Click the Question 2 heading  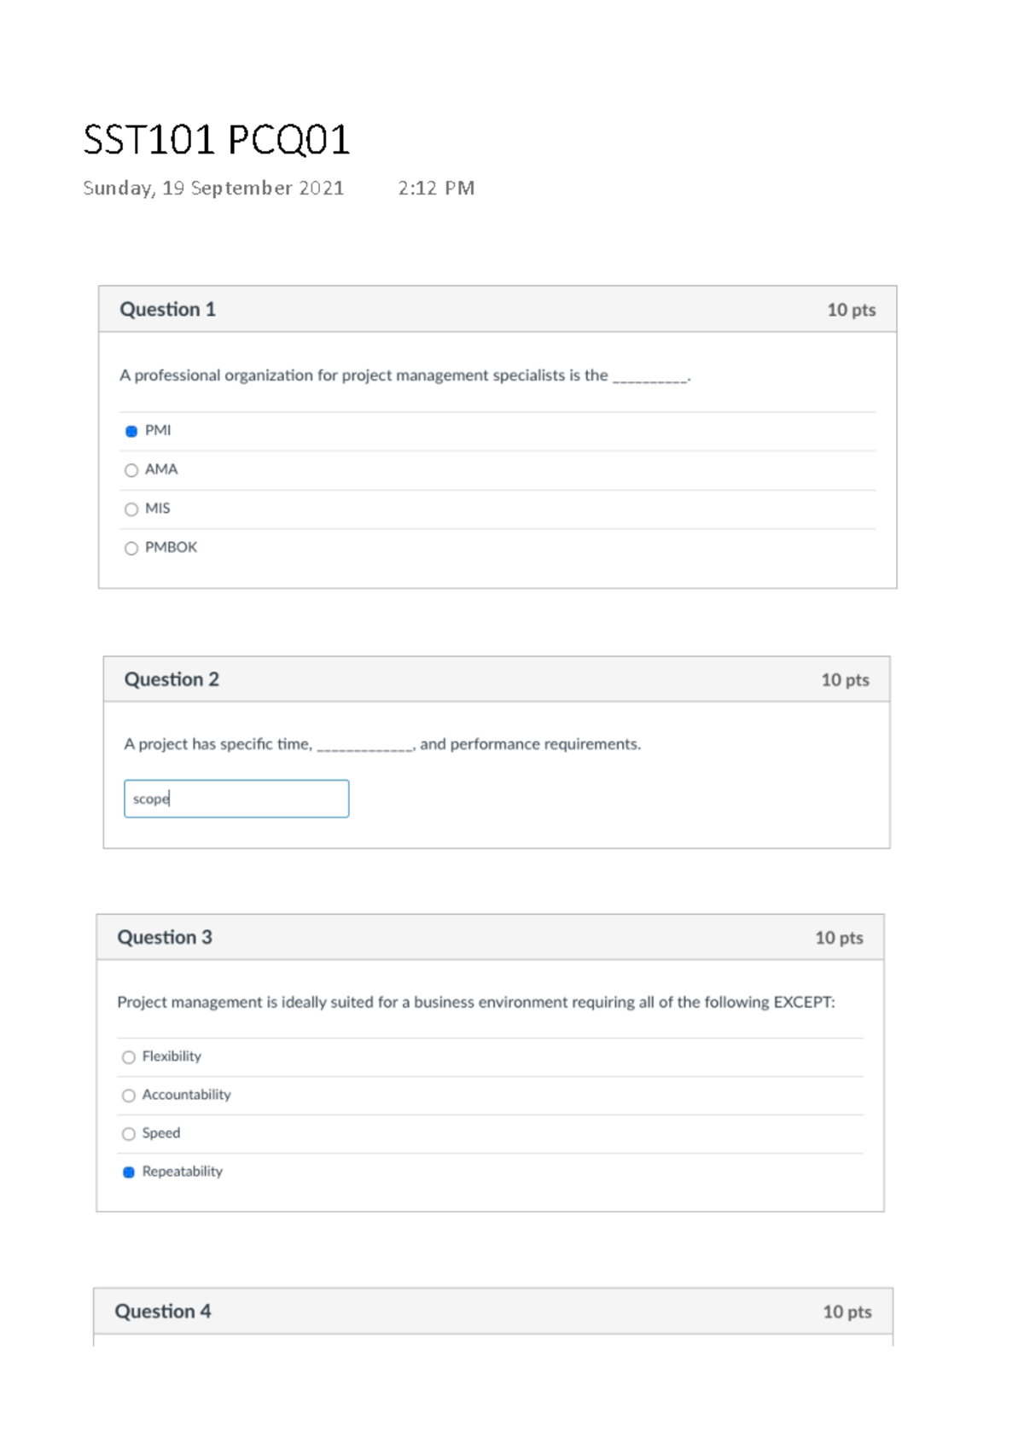pos(172,680)
